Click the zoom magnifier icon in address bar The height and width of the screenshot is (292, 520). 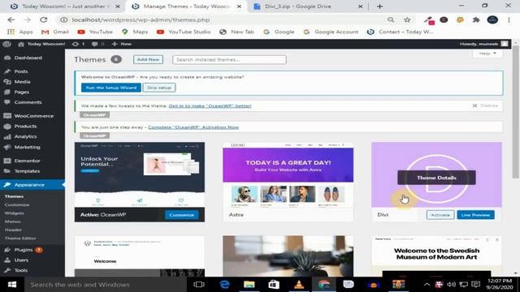(391, 19)
